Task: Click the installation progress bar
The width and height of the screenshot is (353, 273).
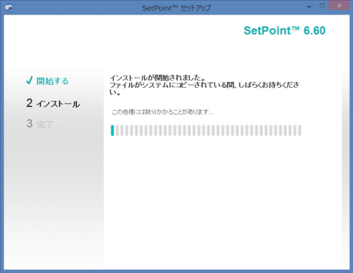Action: tap(206, 131)
